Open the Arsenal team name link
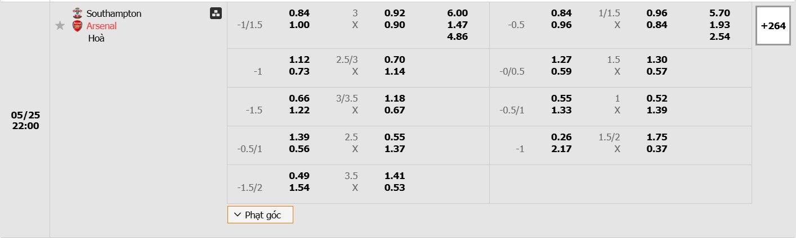This screenshot has height=238, width=796. tap(101, 26)
